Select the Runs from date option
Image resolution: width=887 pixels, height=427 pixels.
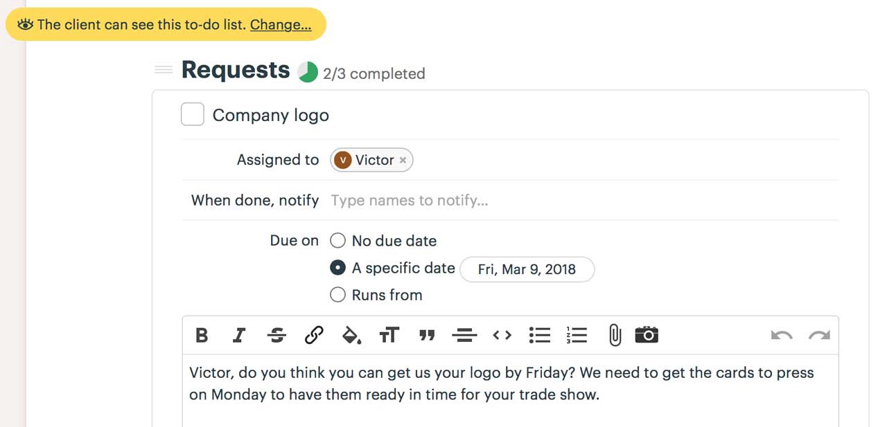[x=337, y=295]
